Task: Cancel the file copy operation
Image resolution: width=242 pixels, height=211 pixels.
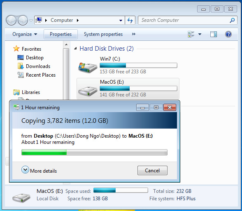Action: [152, 171]
